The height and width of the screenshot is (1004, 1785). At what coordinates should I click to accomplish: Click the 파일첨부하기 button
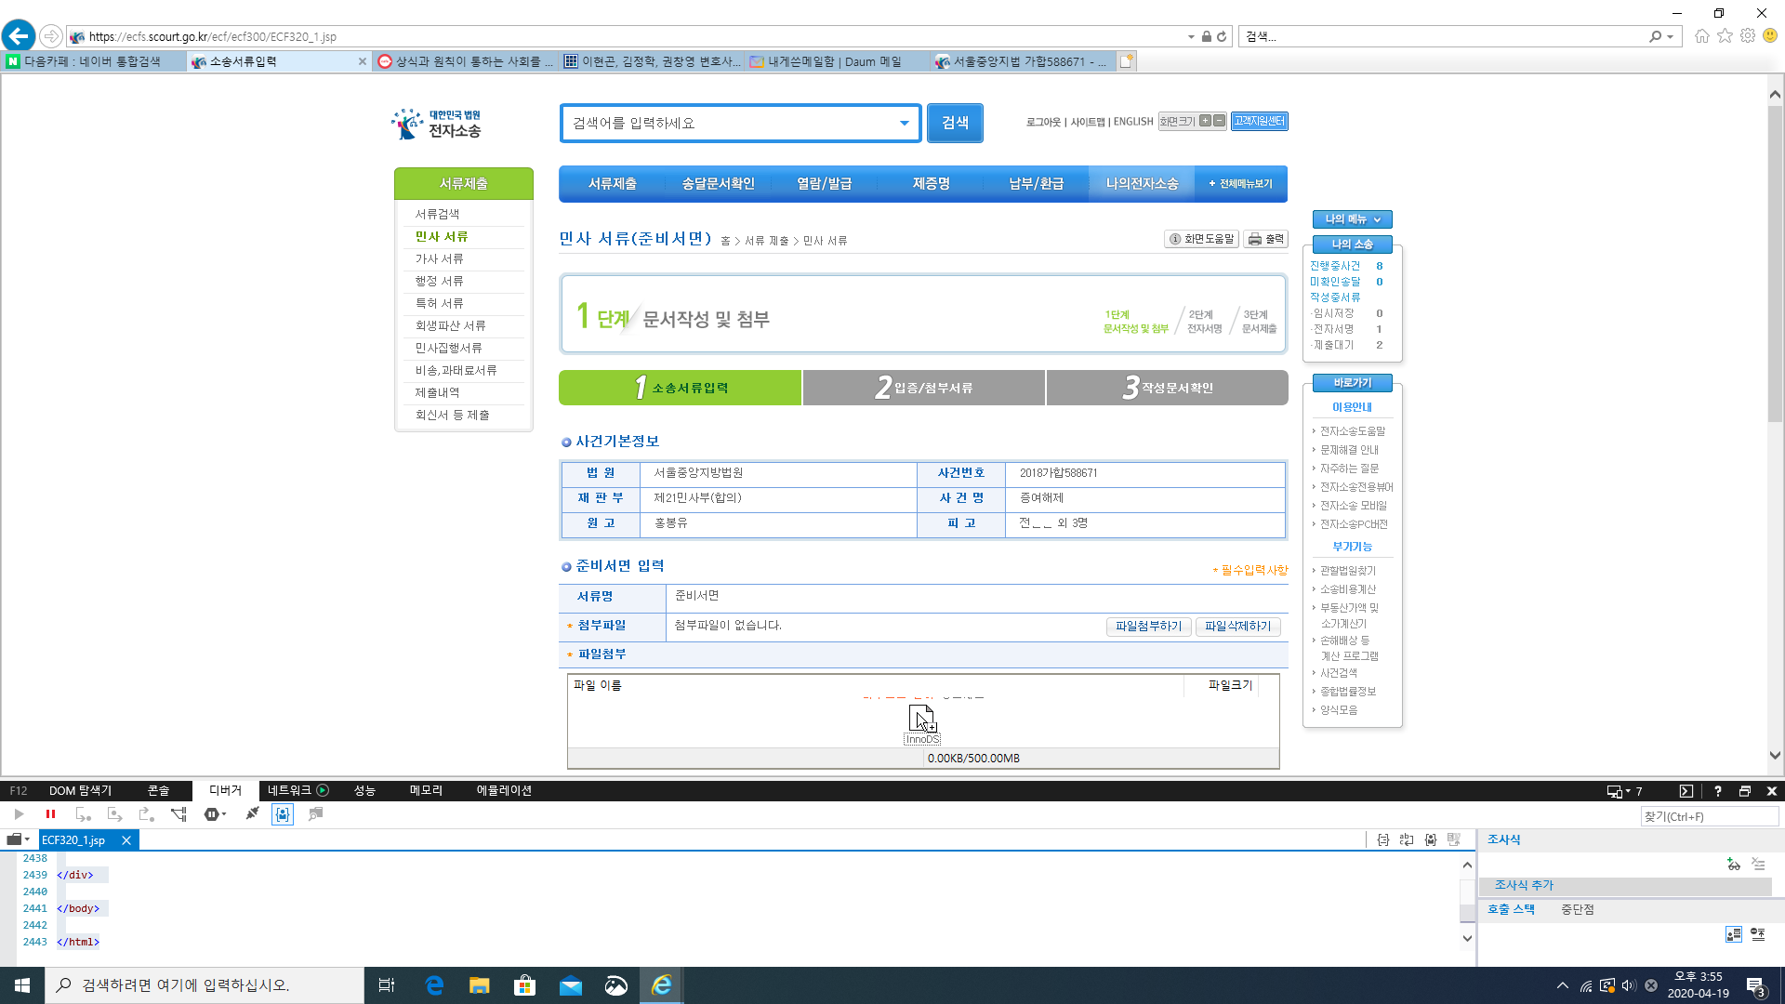1148,627
